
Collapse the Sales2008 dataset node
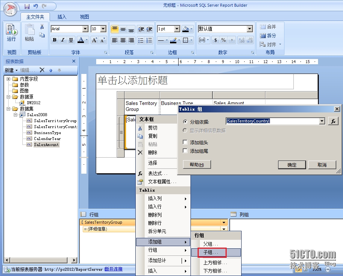point(15,115)
